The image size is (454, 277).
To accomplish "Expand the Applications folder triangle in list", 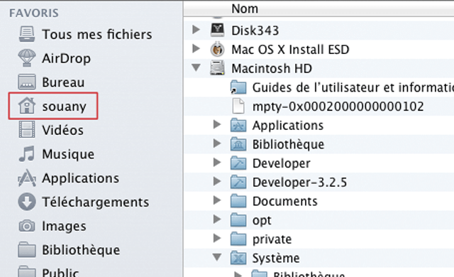I will tap(217, 124).
